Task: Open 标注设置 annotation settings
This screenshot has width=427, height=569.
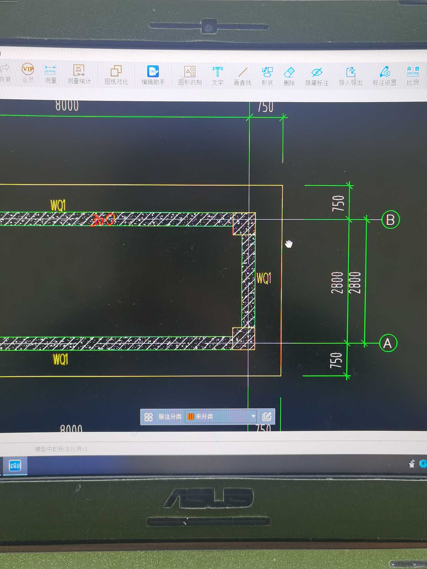Action: [x=384, y=76]
